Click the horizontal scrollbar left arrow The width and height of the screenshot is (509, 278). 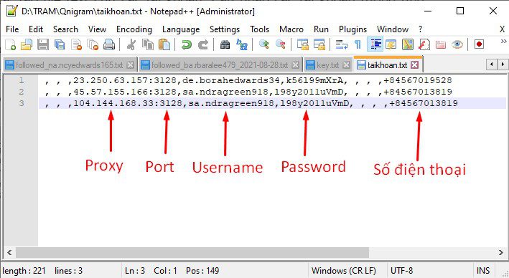pyautogui.click(x=9, y=252)
